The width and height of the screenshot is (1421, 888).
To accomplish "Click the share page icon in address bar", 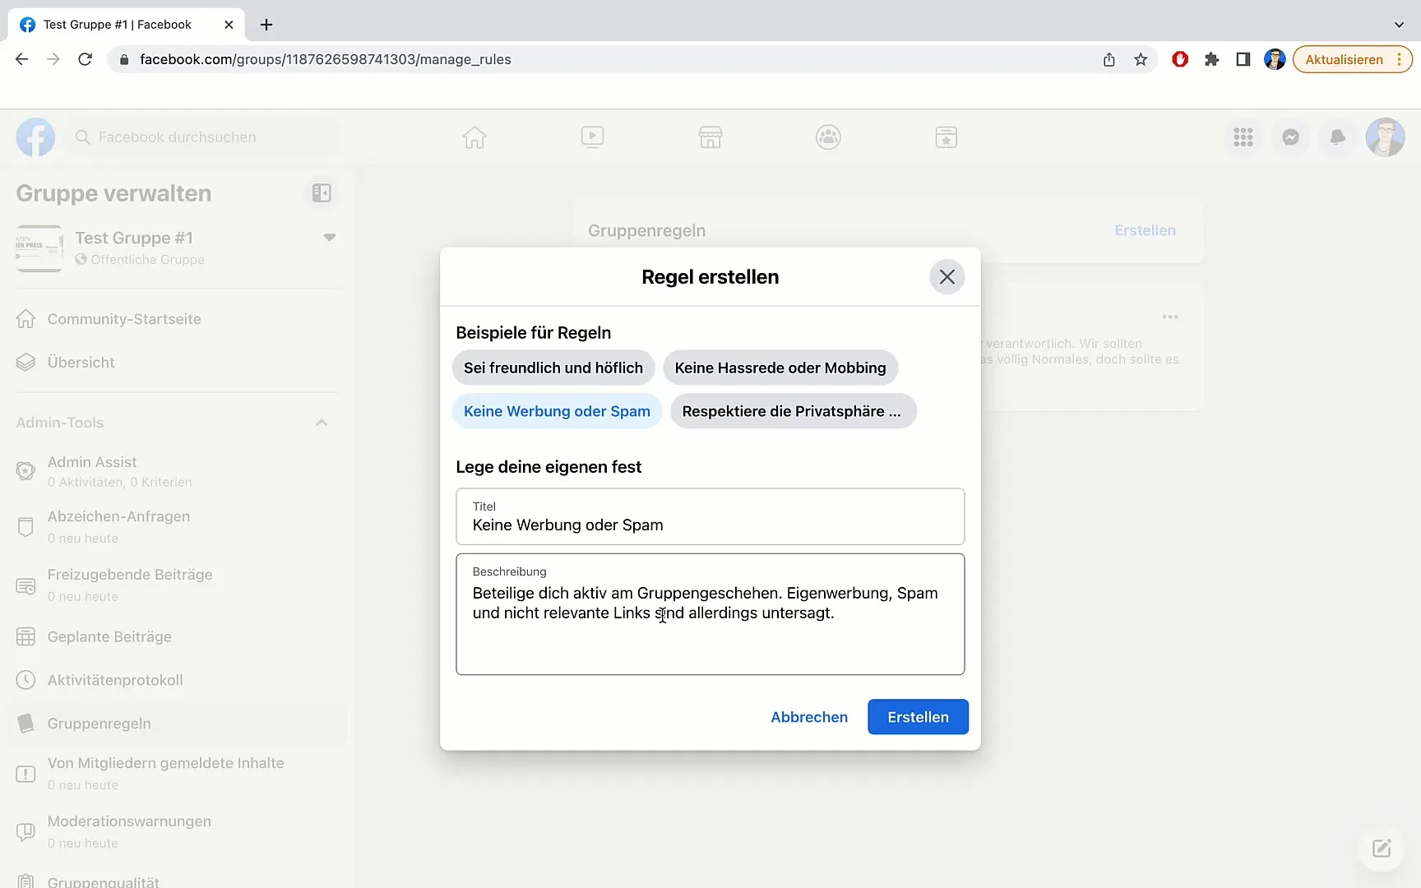I will 1109,59.
